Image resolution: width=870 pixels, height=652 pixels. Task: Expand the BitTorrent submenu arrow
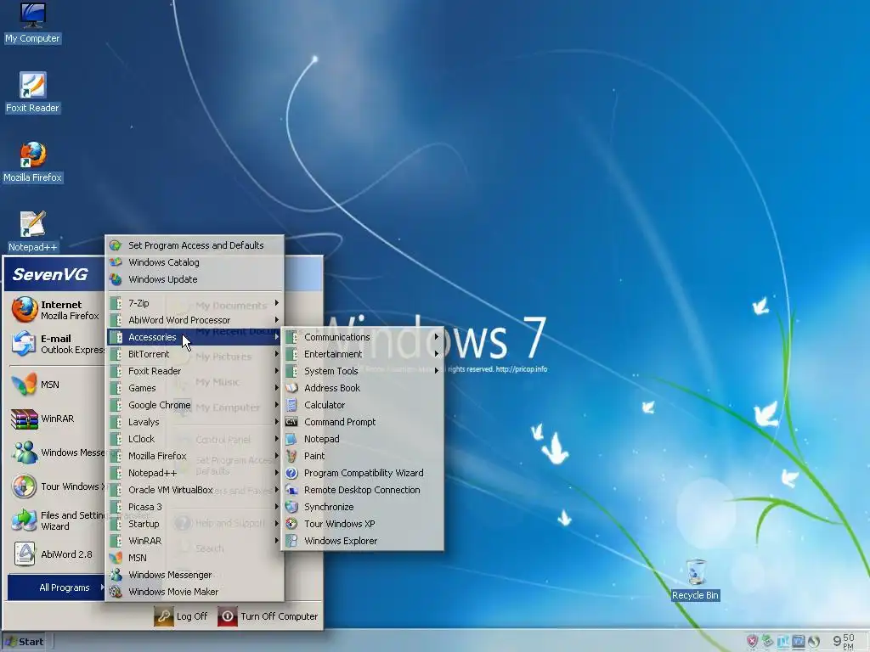(x=276, y=354)
